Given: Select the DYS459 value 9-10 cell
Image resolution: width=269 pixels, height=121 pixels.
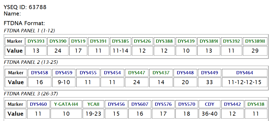Looking at the screenshot, I should pyautogui.click(x=64, y=82).
